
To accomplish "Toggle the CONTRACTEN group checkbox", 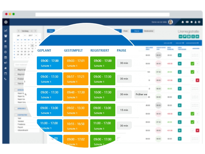I will [x=16, y=115].
